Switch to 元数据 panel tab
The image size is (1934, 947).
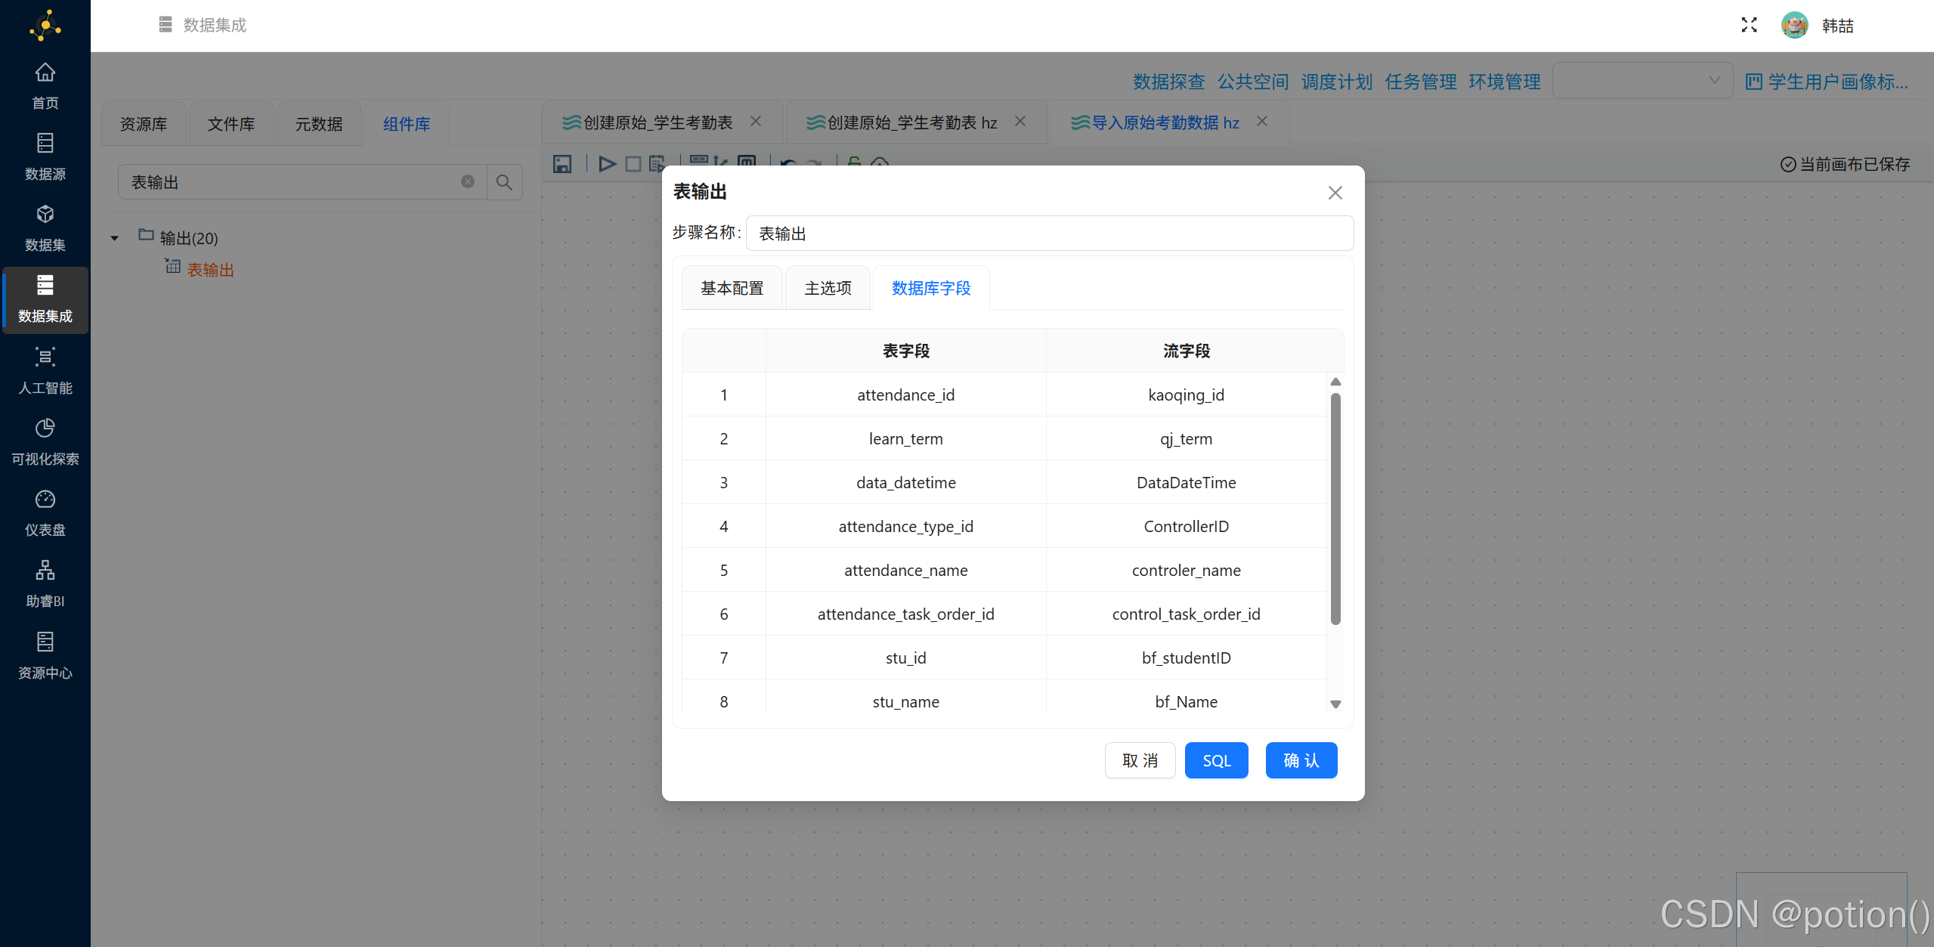(x=319, y=124)
